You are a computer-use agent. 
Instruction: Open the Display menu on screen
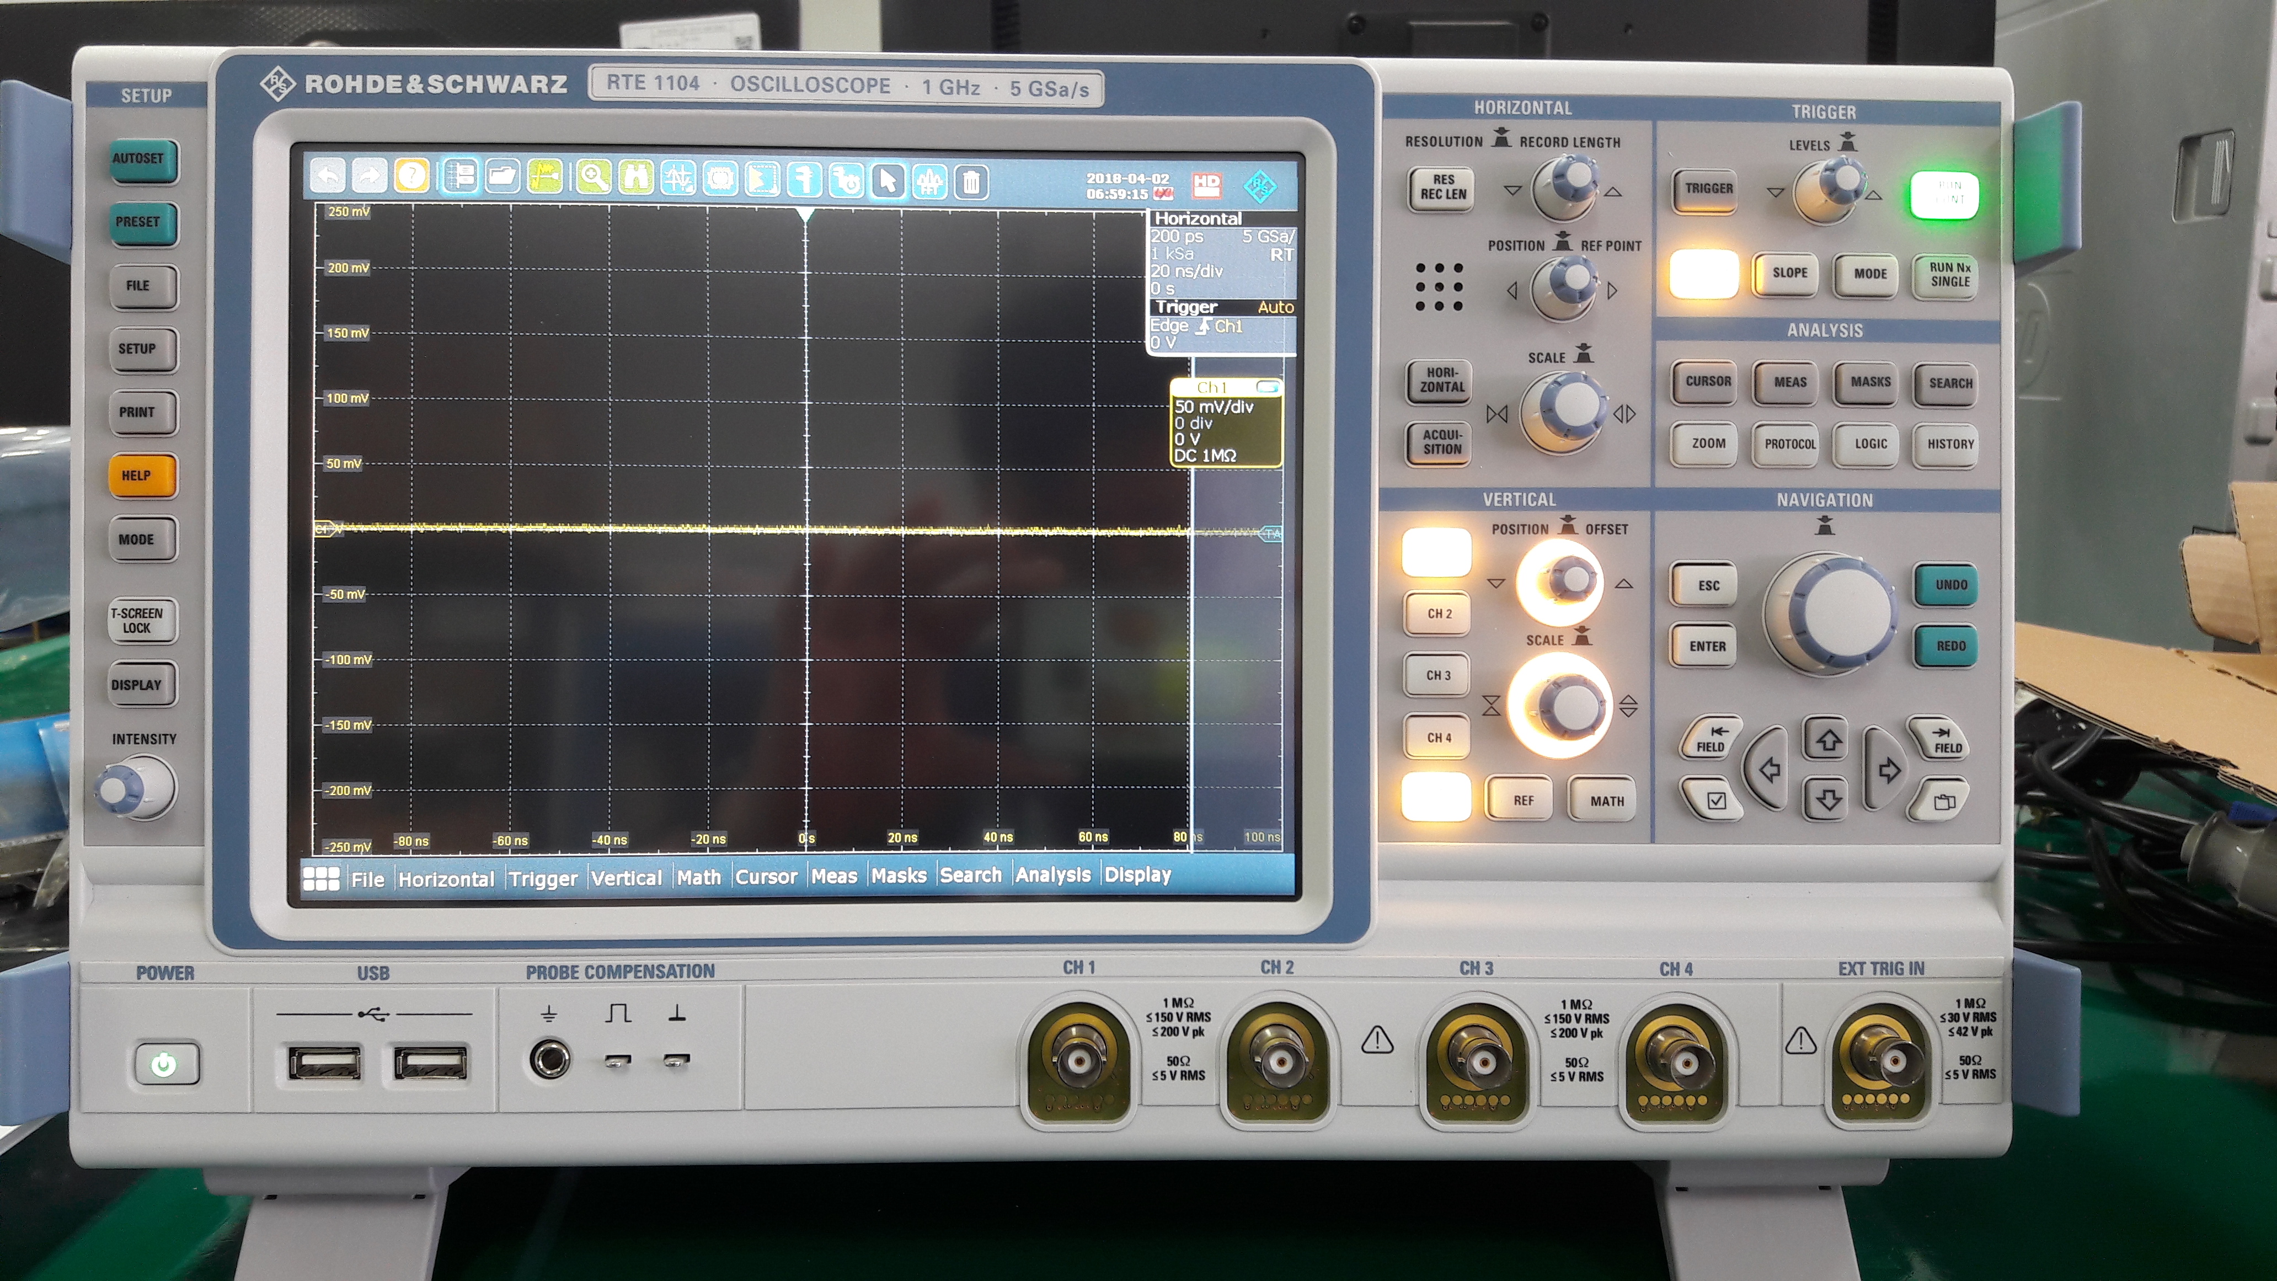(1137, 874)
